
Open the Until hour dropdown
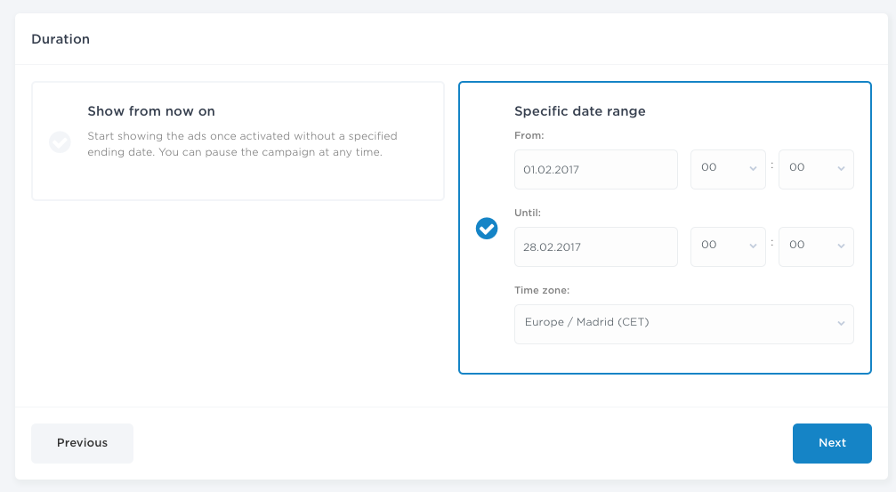coord(728,246)
